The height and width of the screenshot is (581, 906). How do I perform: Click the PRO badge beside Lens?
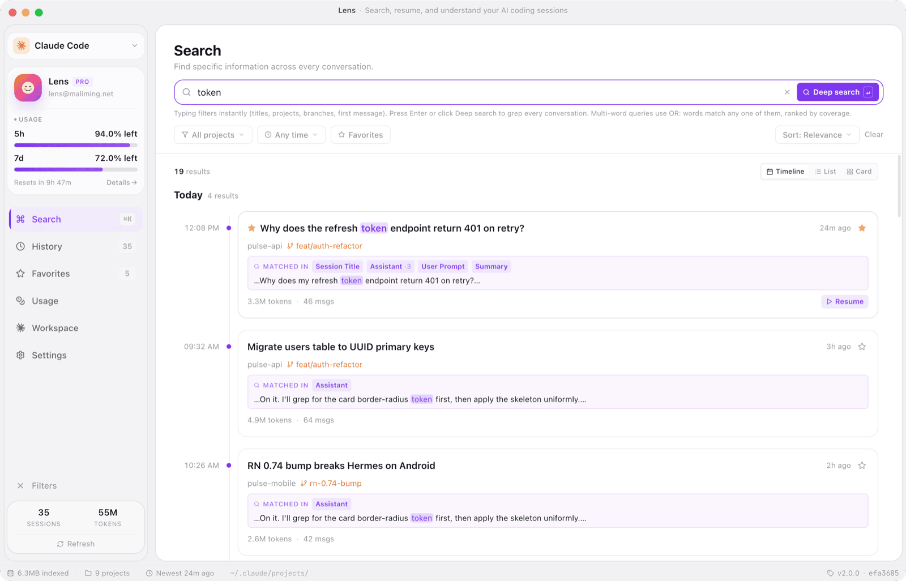(83, 82)
